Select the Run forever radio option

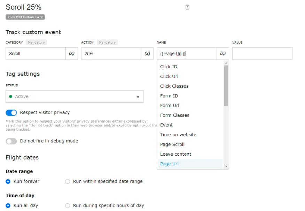tap(8, 181)
